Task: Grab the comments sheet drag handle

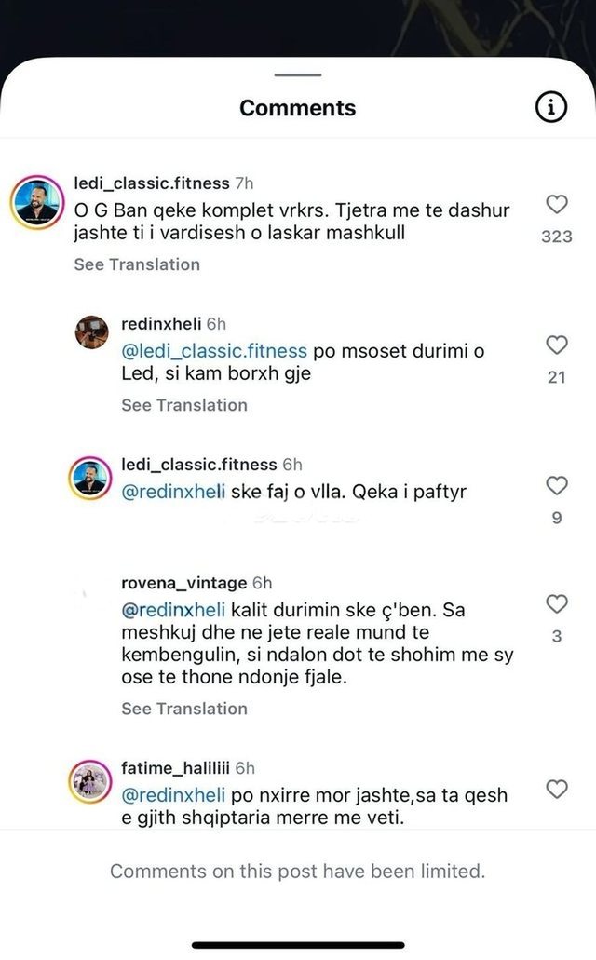Action: [x=298, y=75]
